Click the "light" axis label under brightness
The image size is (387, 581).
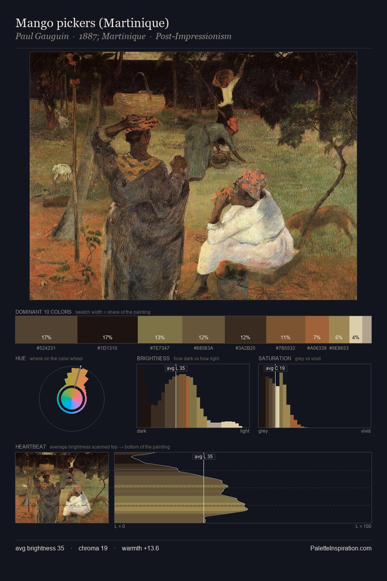pyautogui.click(x=245, y=431)
